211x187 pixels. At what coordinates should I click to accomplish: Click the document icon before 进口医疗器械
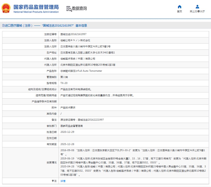(x=3, y=25)
